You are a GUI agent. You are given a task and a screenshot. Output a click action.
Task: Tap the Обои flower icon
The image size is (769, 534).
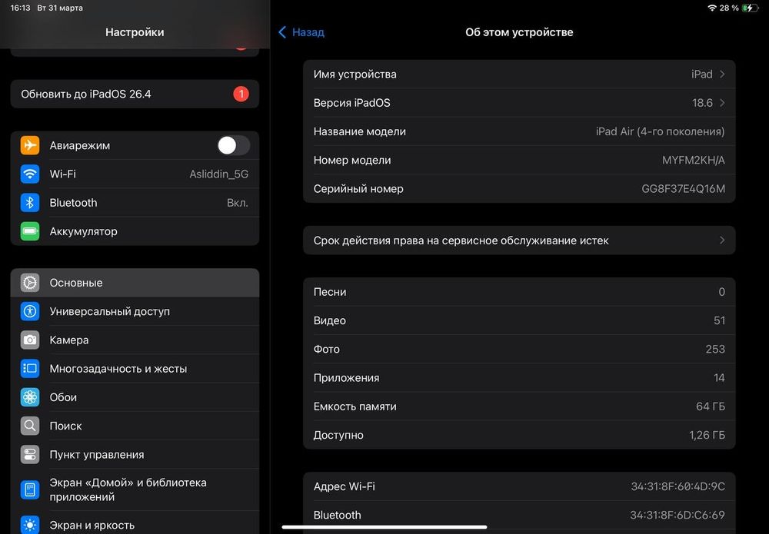[30, 397]
